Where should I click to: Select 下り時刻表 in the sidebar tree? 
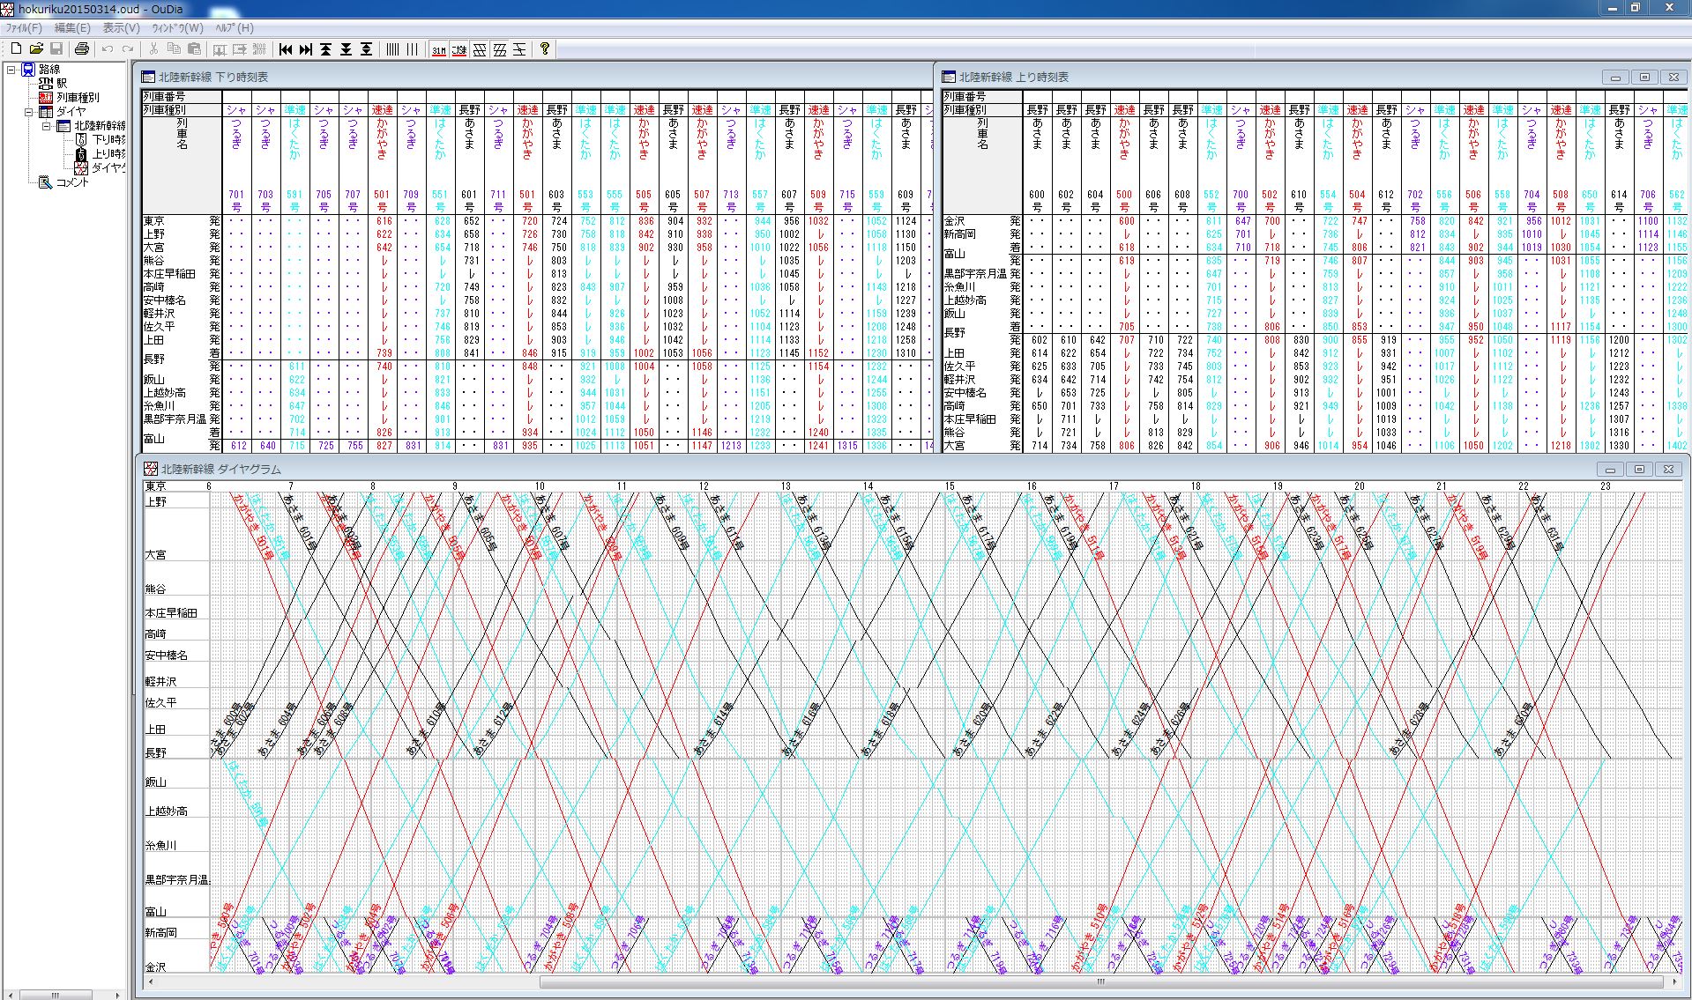click(x=108, y=140)
